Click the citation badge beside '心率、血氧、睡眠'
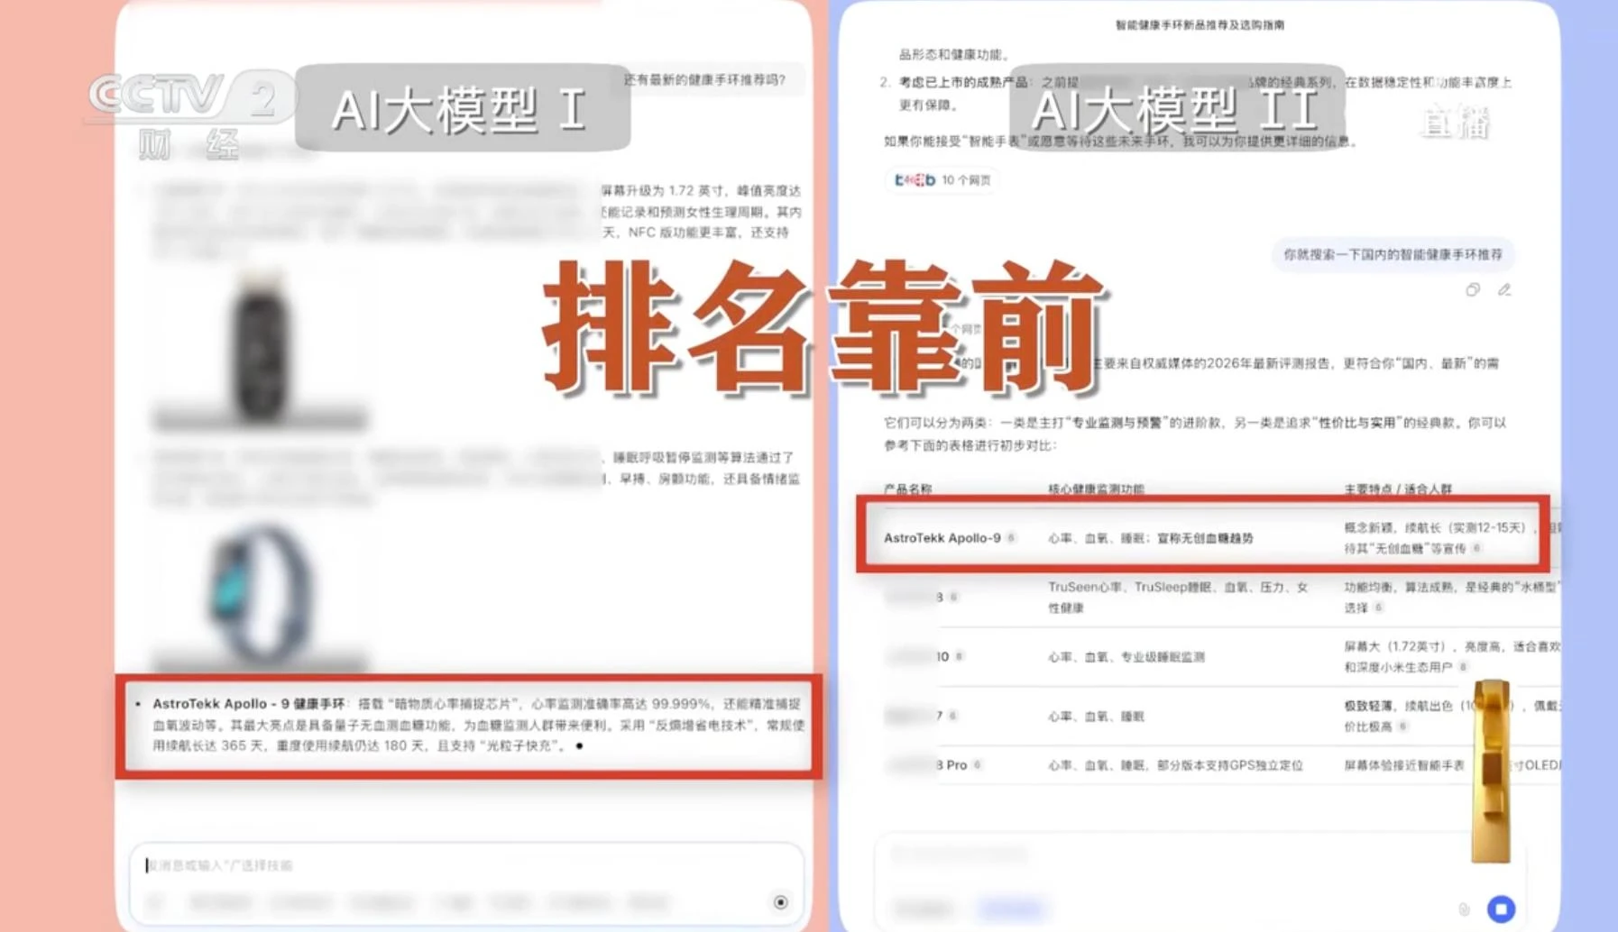The image size is (1618, 932). pyautogui.click(x=951, y=715)
